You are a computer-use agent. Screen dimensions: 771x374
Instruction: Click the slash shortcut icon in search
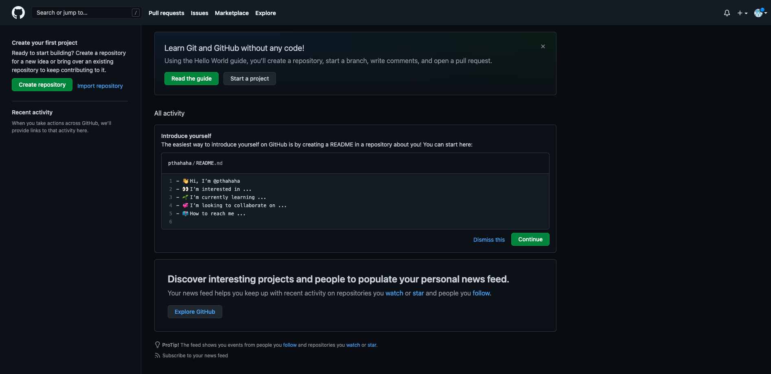pos(136,13)
